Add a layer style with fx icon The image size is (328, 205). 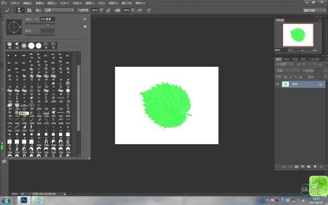pyautogui.click(x=290, y=167)
